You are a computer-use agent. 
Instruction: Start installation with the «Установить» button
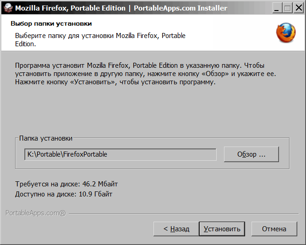(222, 229)
